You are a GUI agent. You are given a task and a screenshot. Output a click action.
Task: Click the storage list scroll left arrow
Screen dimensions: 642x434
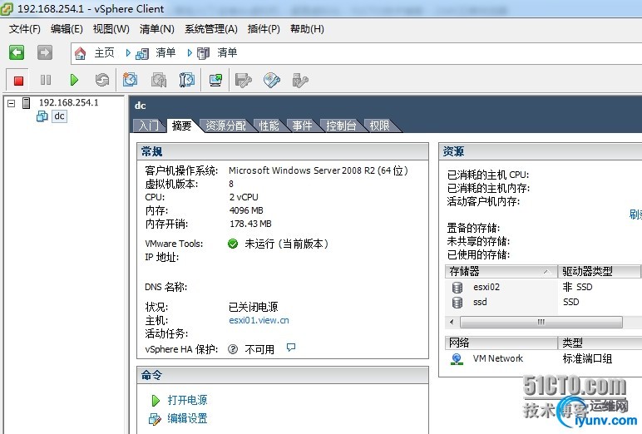(452, 323)
